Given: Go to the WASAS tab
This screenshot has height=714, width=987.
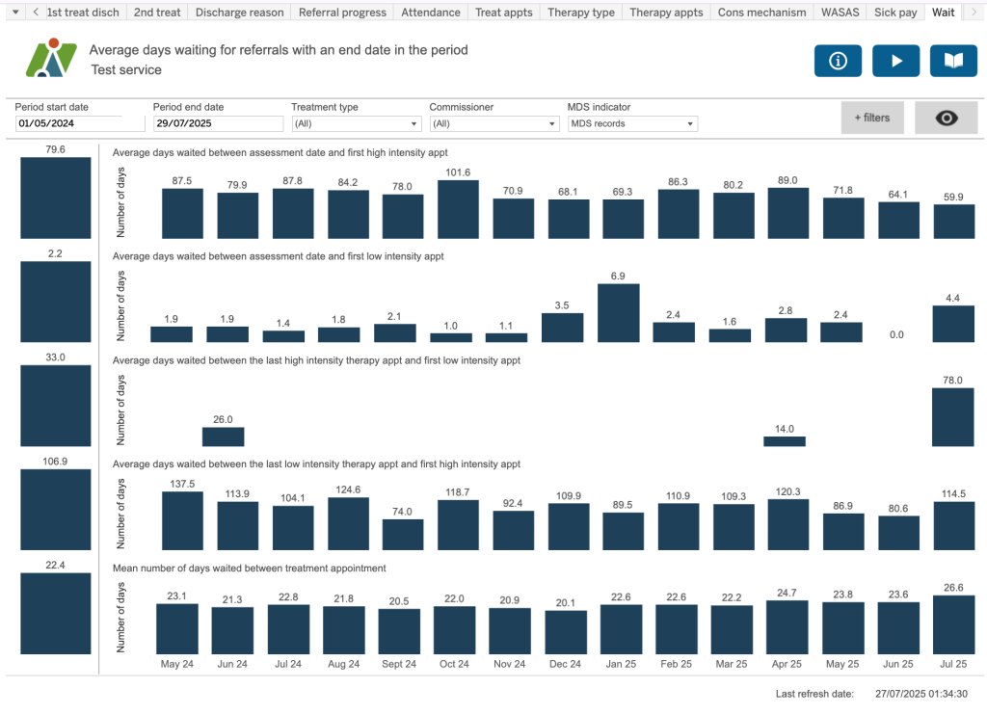Looking at the screenshot, I should pos(840,13).
